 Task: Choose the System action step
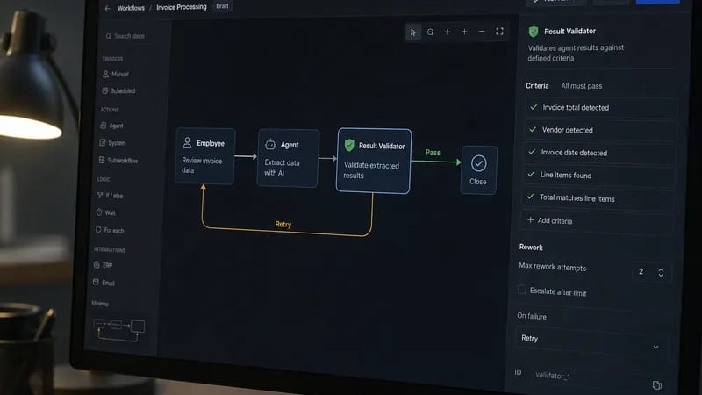(x=114, y=143)
